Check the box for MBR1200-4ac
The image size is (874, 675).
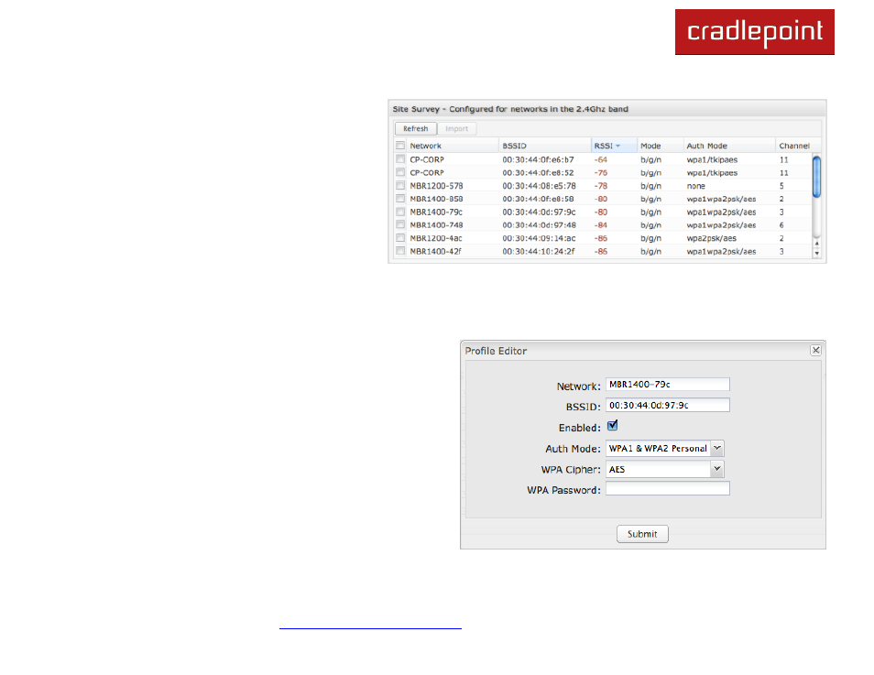coord(400,238)
